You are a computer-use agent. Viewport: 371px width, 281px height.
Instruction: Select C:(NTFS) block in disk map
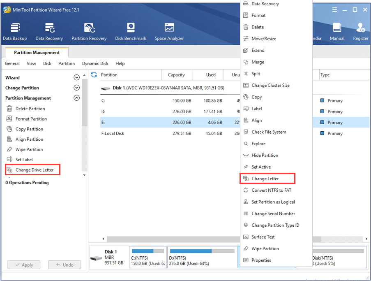click(x=148, y=257)
